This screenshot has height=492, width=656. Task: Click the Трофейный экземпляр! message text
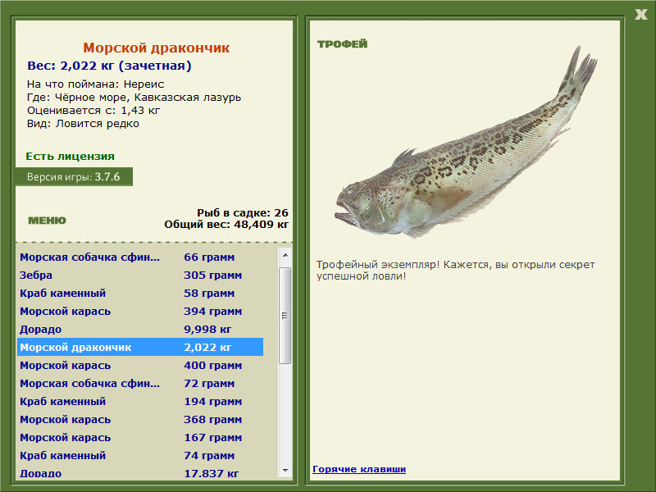455,271
